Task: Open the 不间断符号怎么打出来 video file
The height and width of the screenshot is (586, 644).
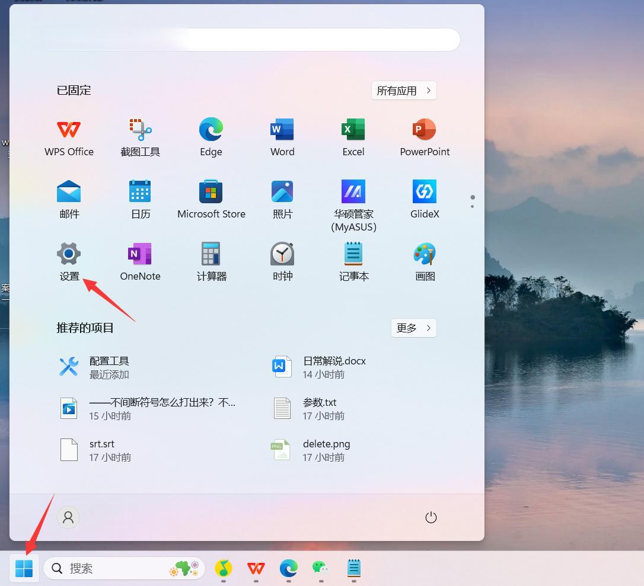Action: tap(148, 409)
